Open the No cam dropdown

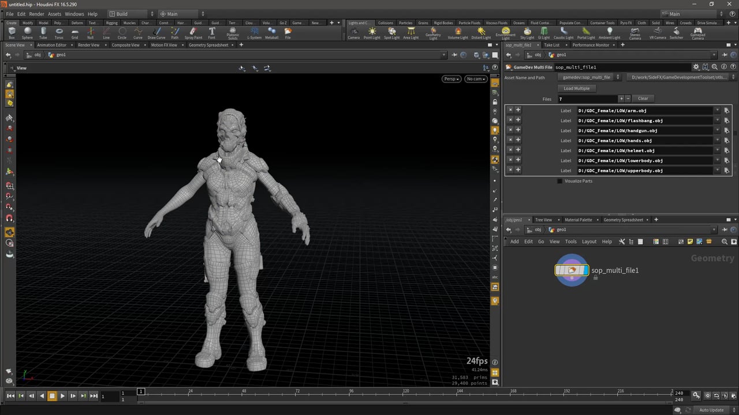click(476, 79)
